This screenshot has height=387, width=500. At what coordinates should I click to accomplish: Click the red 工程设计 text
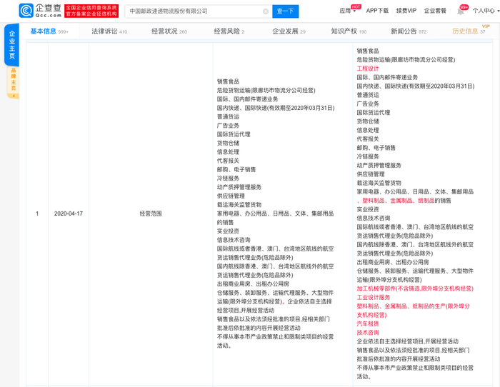368,69
